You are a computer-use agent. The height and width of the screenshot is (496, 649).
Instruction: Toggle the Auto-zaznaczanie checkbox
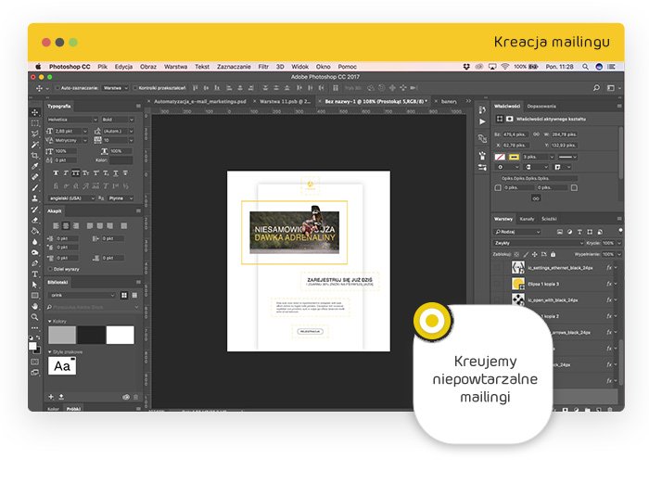(57, 88)
